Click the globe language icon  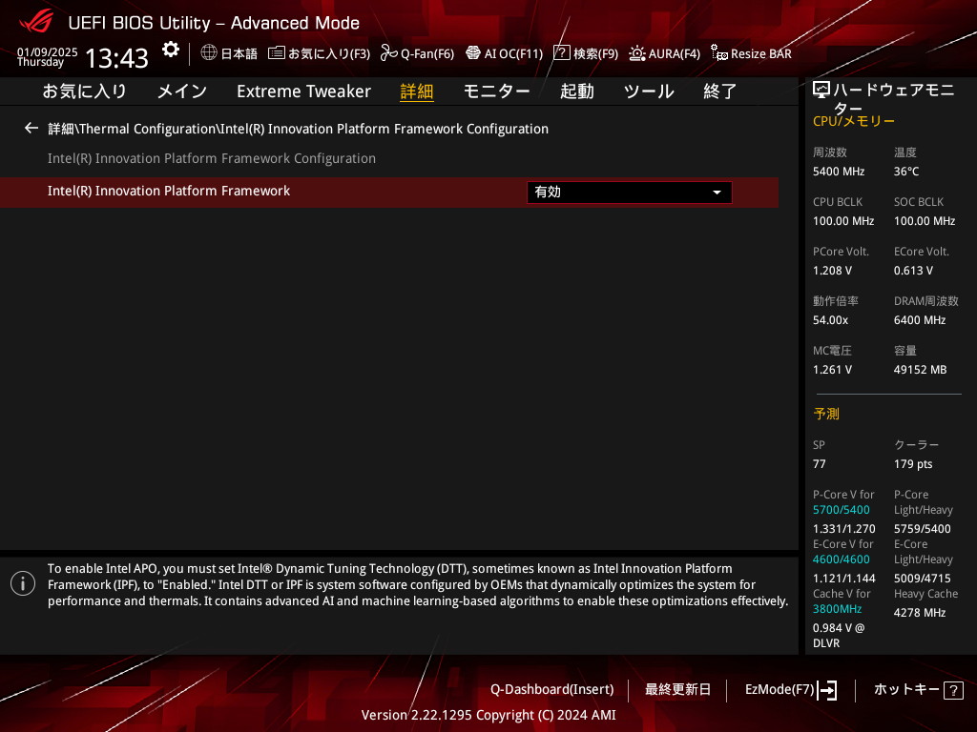pos(209,53)
